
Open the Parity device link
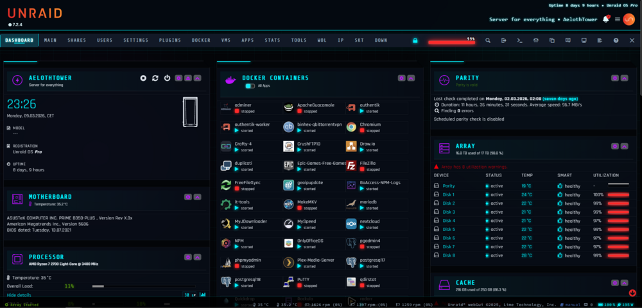tap(449, 185)
